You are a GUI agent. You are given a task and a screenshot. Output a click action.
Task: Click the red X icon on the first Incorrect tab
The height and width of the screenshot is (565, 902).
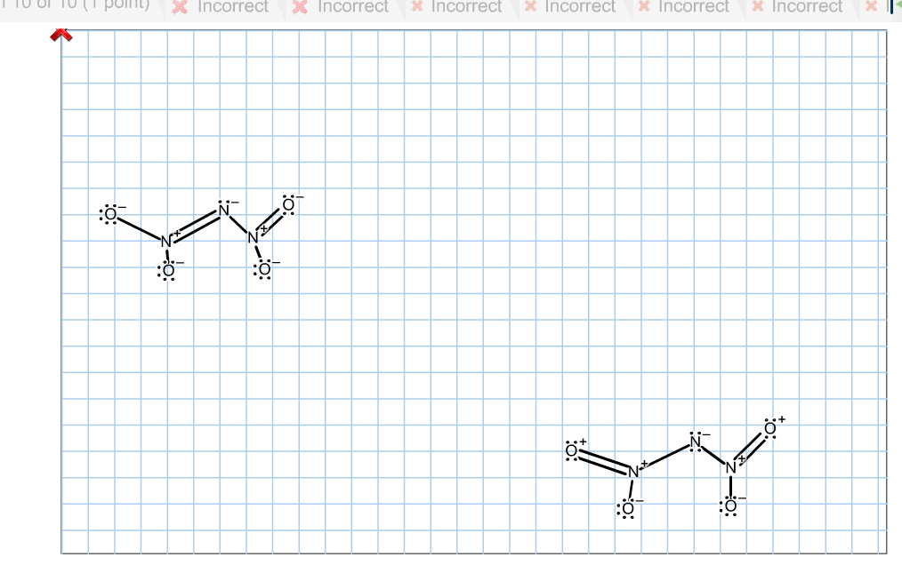click(181, 7)
